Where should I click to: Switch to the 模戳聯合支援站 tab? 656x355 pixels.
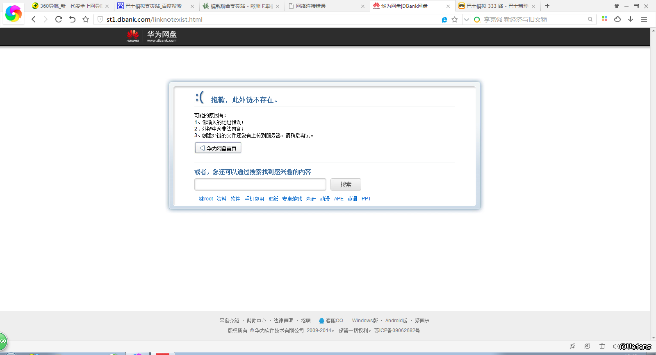241,6
